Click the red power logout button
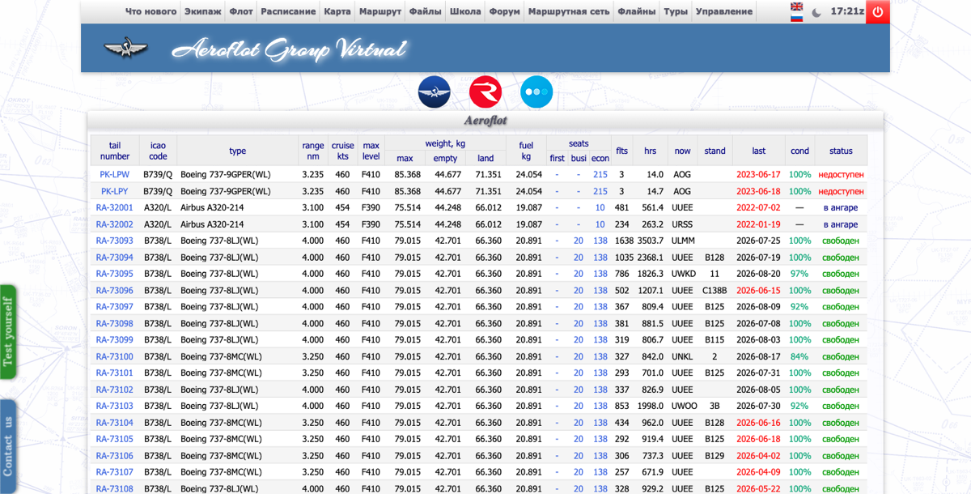This screenshot has width=971, height=494. 878,12
